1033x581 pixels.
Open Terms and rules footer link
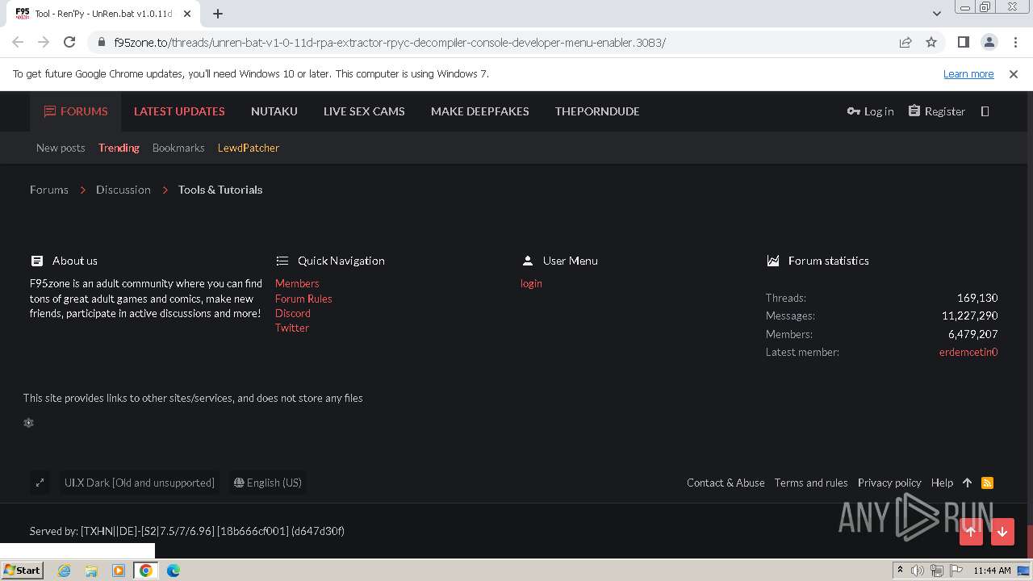click(x=811, y=483)
